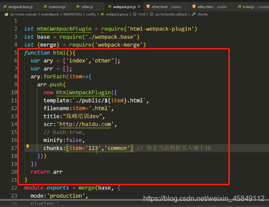
Task: Click 'minify:false,' line
Action: pos(64,140)
